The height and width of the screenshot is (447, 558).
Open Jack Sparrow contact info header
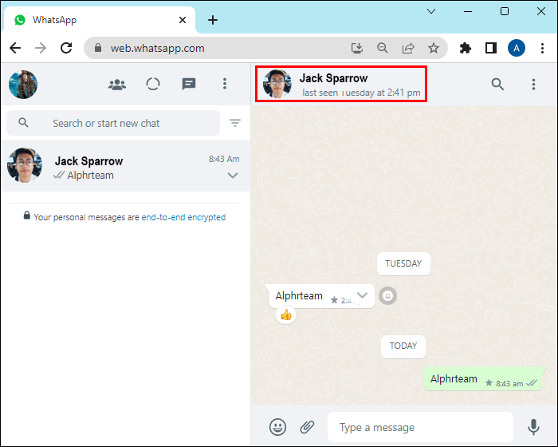point(341,84)
